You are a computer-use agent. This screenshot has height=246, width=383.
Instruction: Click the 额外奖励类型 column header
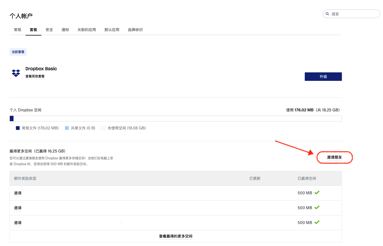(25, 178)
